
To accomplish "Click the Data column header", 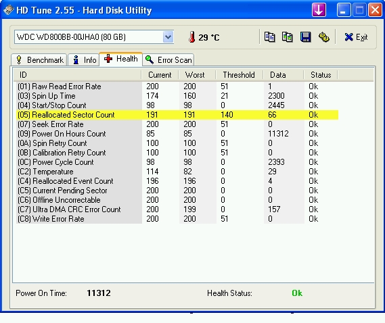I will pos(284,75).
